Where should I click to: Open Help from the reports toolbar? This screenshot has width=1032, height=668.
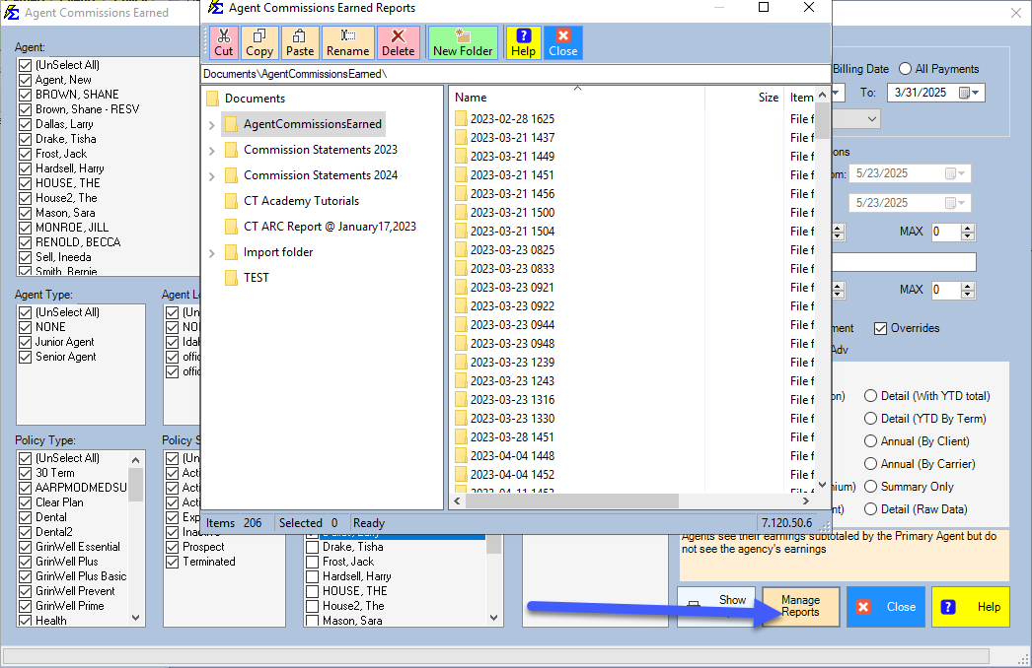(522, 42)
